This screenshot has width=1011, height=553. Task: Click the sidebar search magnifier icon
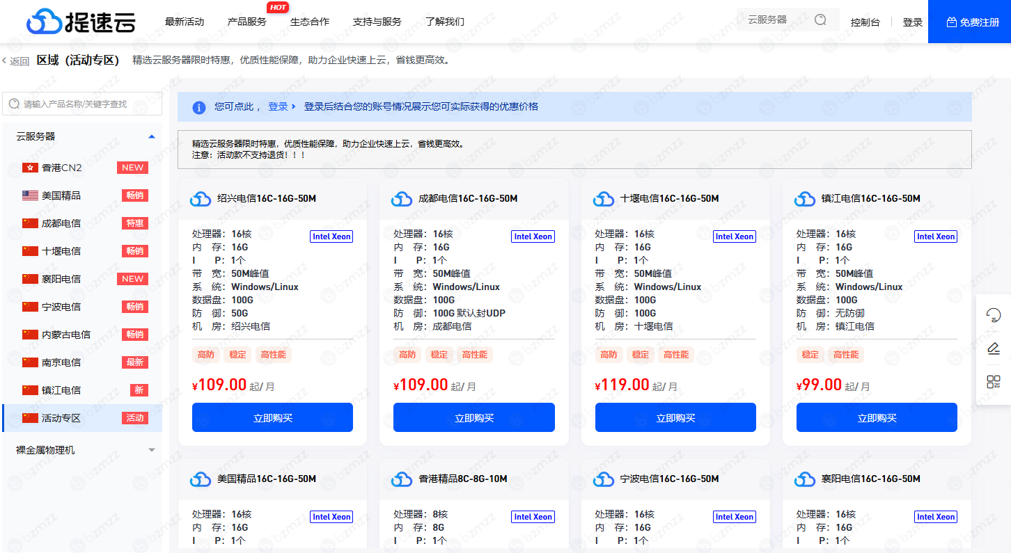click(x=15, y=104)
